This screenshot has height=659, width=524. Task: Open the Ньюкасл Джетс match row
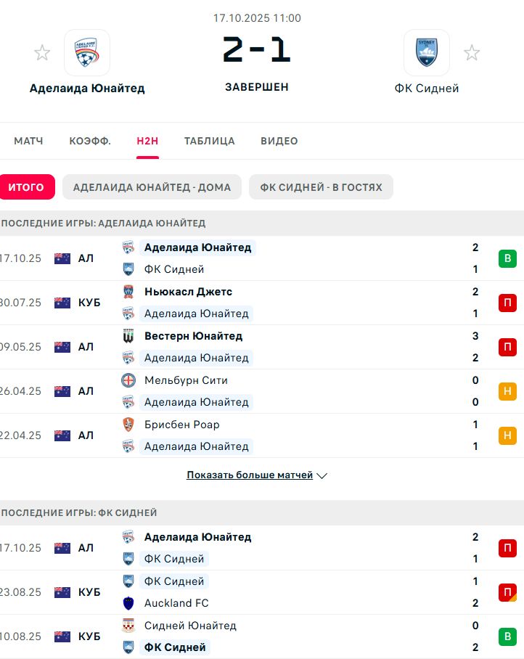tap(262, 303)
